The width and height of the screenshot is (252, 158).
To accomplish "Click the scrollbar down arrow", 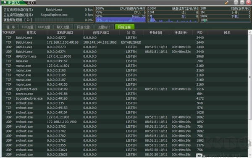I will (250, 155).
